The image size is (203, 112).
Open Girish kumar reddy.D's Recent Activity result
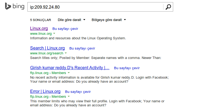coord(70,68)
